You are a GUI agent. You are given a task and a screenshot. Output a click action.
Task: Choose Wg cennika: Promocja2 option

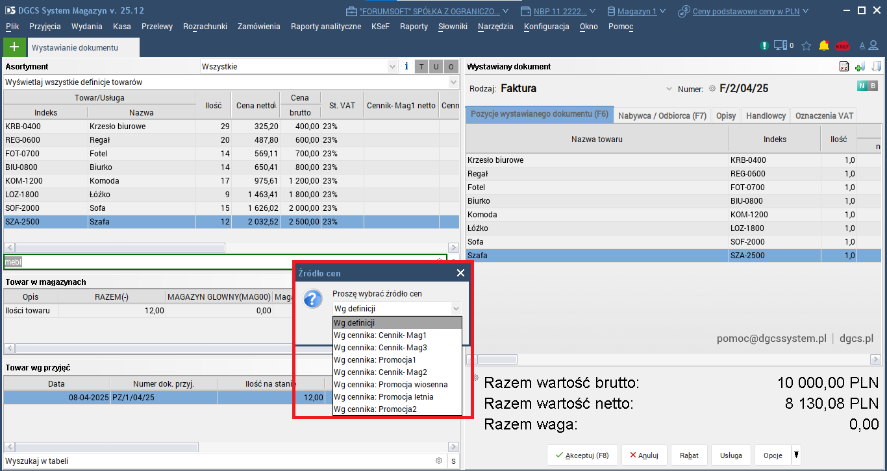pos(397,409)
